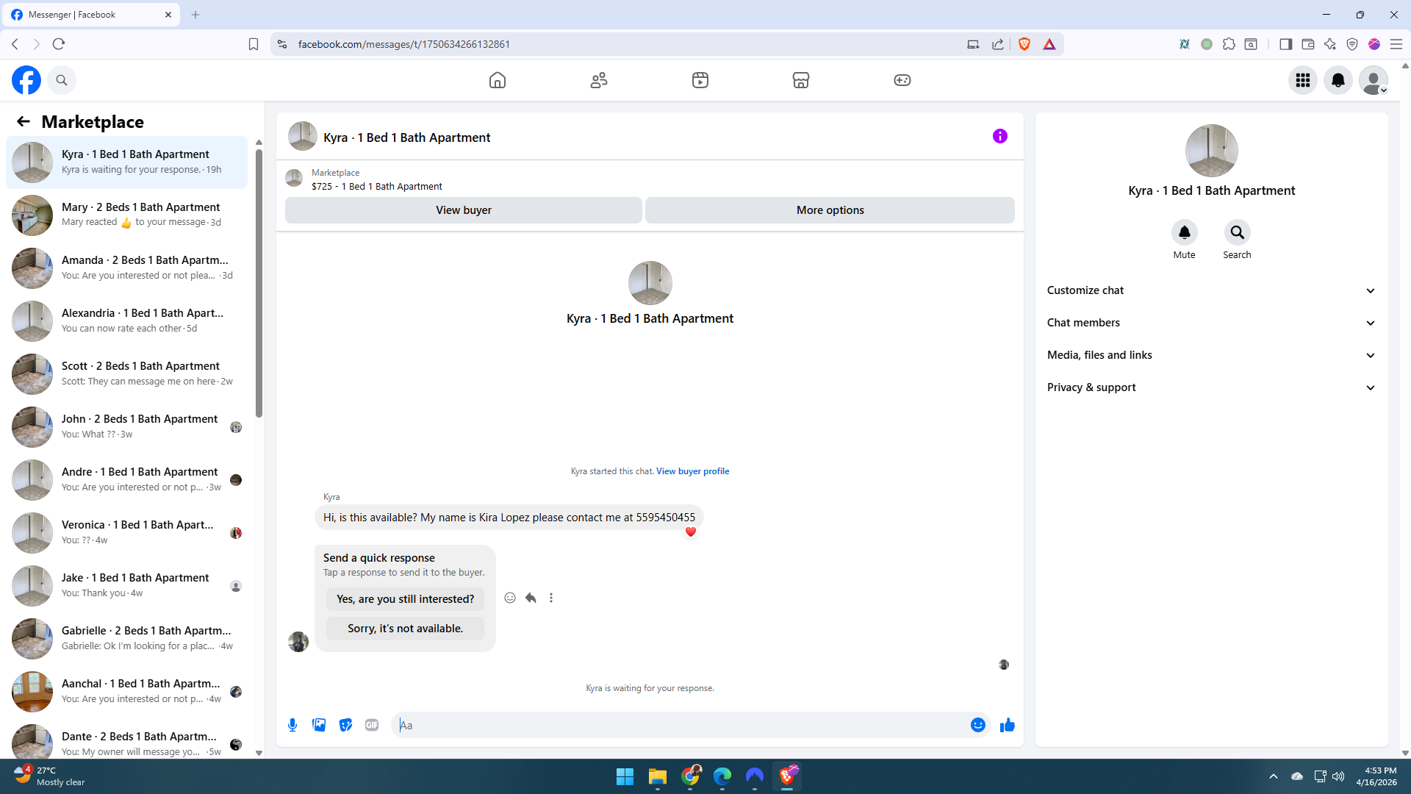
Task: Expand Media, files and links section
Action: (1211, 355)
